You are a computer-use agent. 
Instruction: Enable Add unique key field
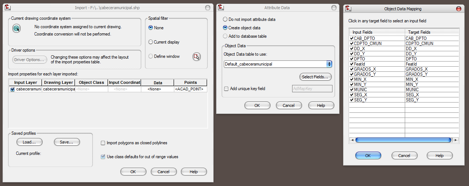tap(226, 89)
